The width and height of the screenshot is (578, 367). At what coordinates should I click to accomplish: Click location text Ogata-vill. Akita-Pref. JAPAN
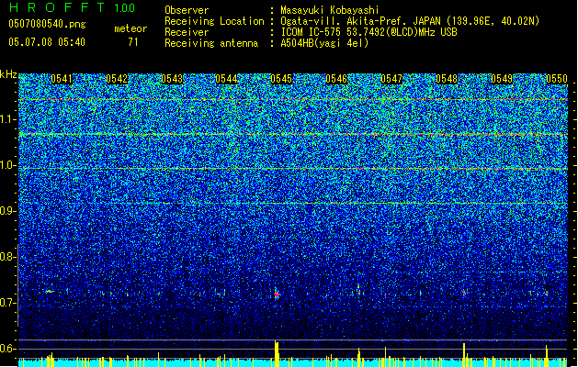click(360, 21)
